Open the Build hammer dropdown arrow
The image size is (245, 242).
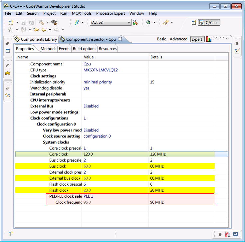(48, 22)
